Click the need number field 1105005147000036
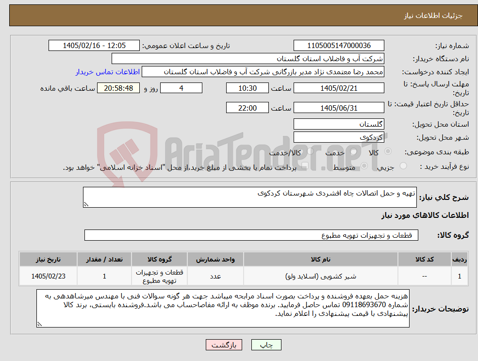Screen dimensions: 478x361 pyautogui.click(x=339, y=46)
